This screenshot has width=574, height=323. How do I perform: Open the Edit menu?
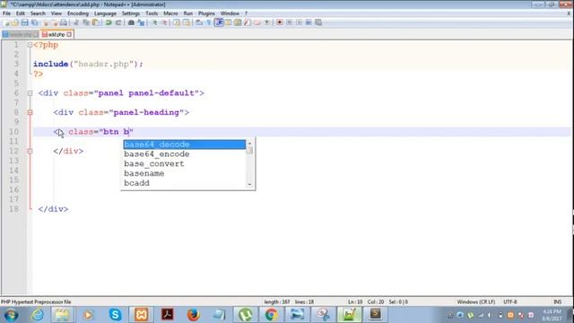[21, 13]
